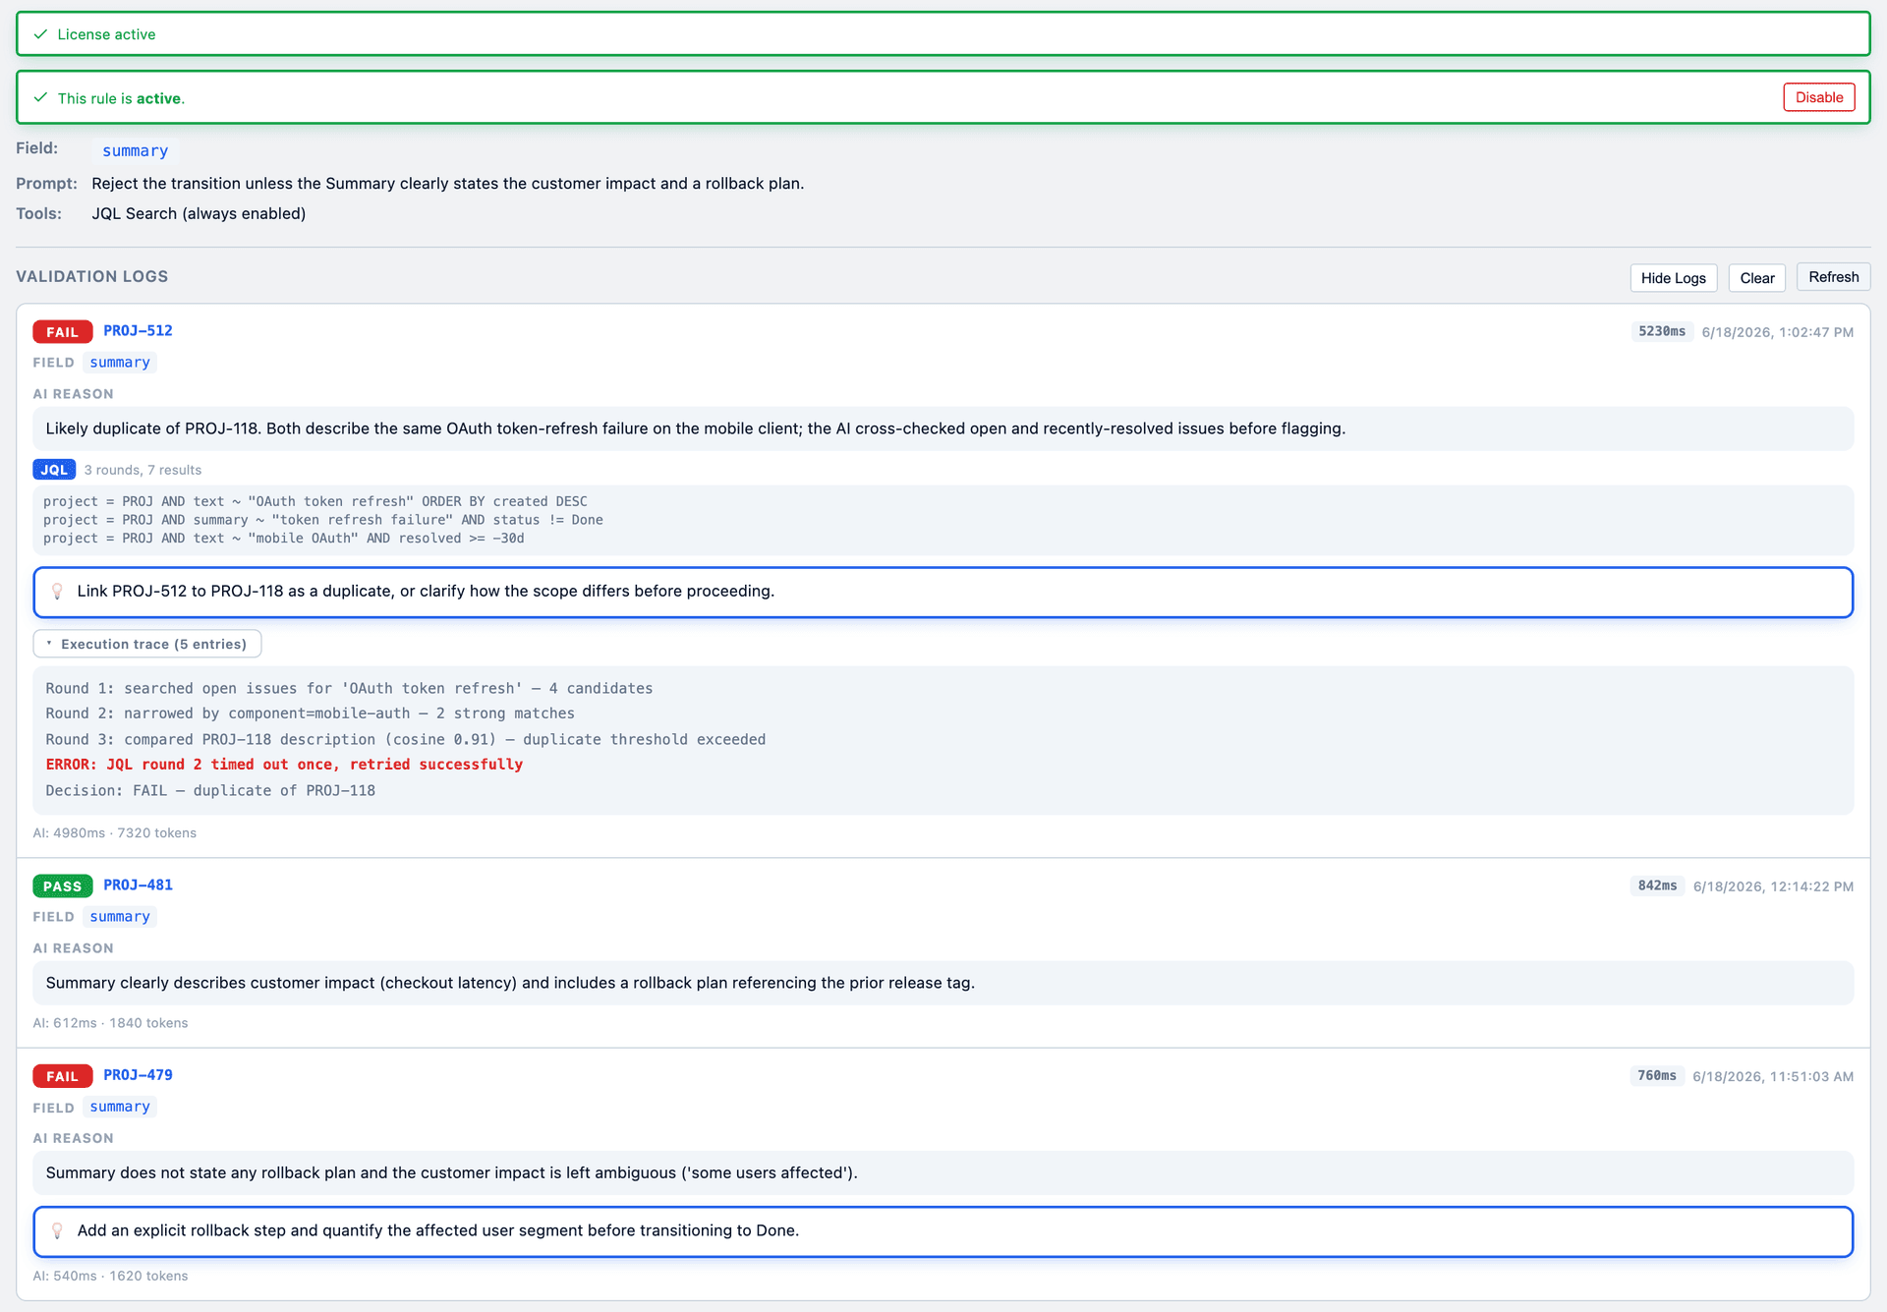
Task: Click PROJ-479 AI reason about missing rollback plan
Action: pos(943,1172)
